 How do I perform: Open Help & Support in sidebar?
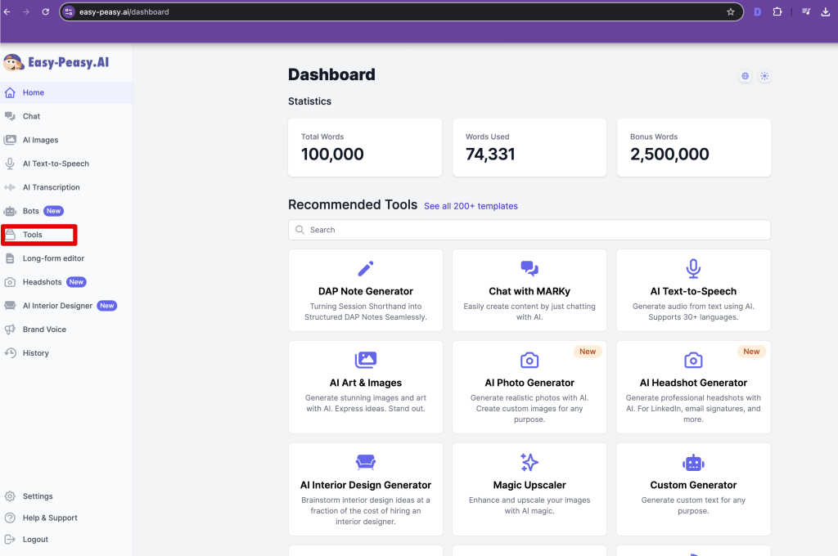tap(50, 518)
